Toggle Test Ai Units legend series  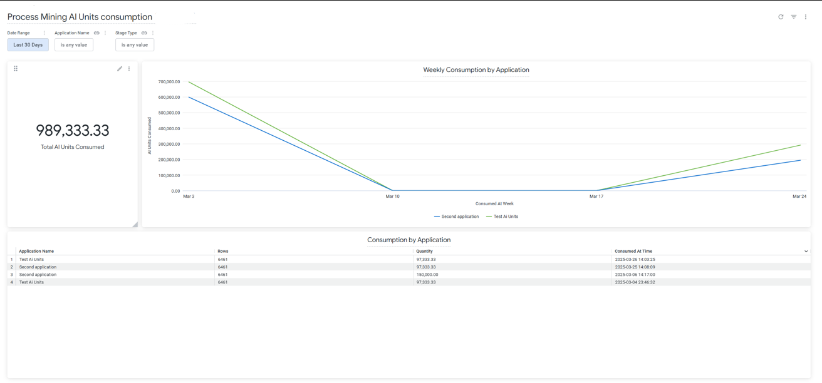[x=502, y=217]
